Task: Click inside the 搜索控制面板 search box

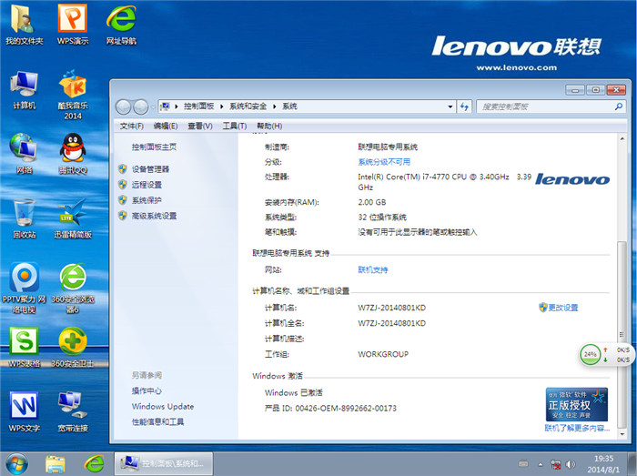Action: point(546,106)
